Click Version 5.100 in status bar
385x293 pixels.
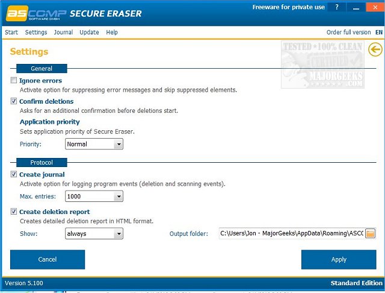[24, 283]
